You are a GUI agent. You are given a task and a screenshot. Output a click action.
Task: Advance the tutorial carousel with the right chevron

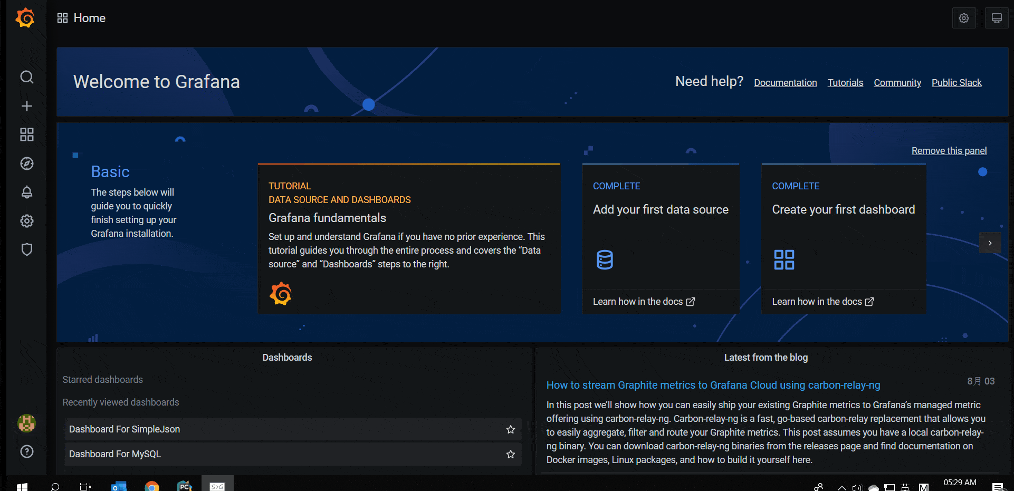pos(990,243)
